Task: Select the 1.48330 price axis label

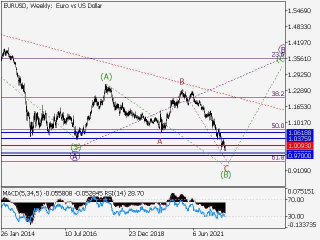Action: (x=299, y=26)
